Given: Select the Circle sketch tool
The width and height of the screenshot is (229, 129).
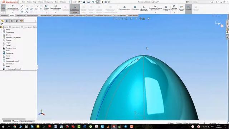Looking at the screenshot, I should tap(27, 9).
